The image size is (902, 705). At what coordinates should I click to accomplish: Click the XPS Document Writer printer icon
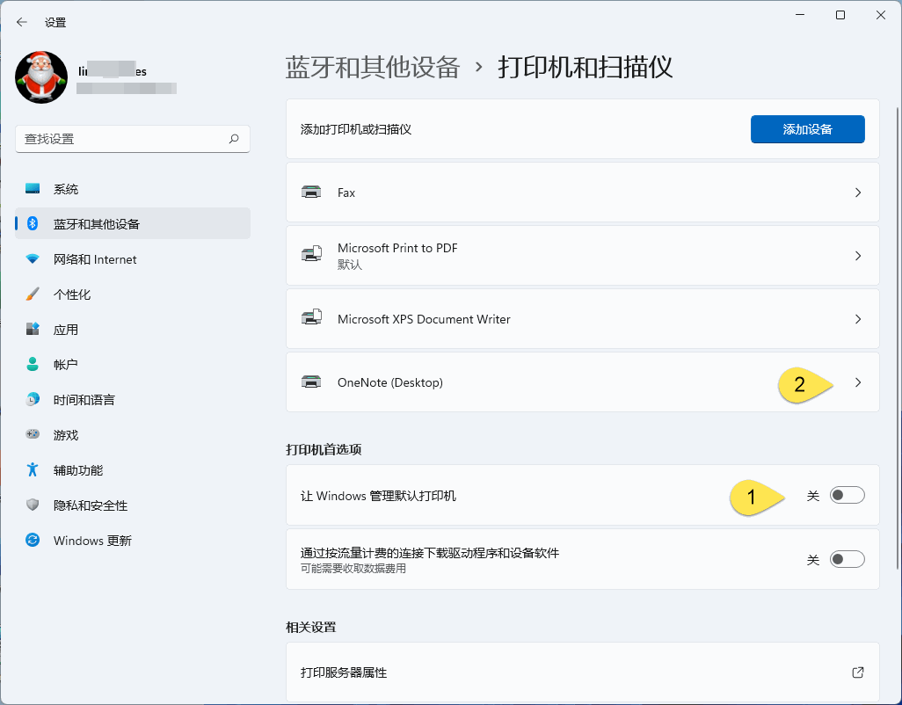[311, 317]
